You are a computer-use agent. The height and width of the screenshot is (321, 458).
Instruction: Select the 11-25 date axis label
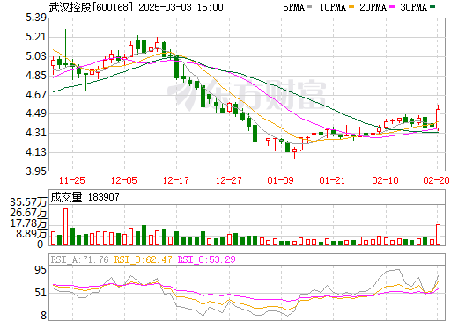pos(72,180)
